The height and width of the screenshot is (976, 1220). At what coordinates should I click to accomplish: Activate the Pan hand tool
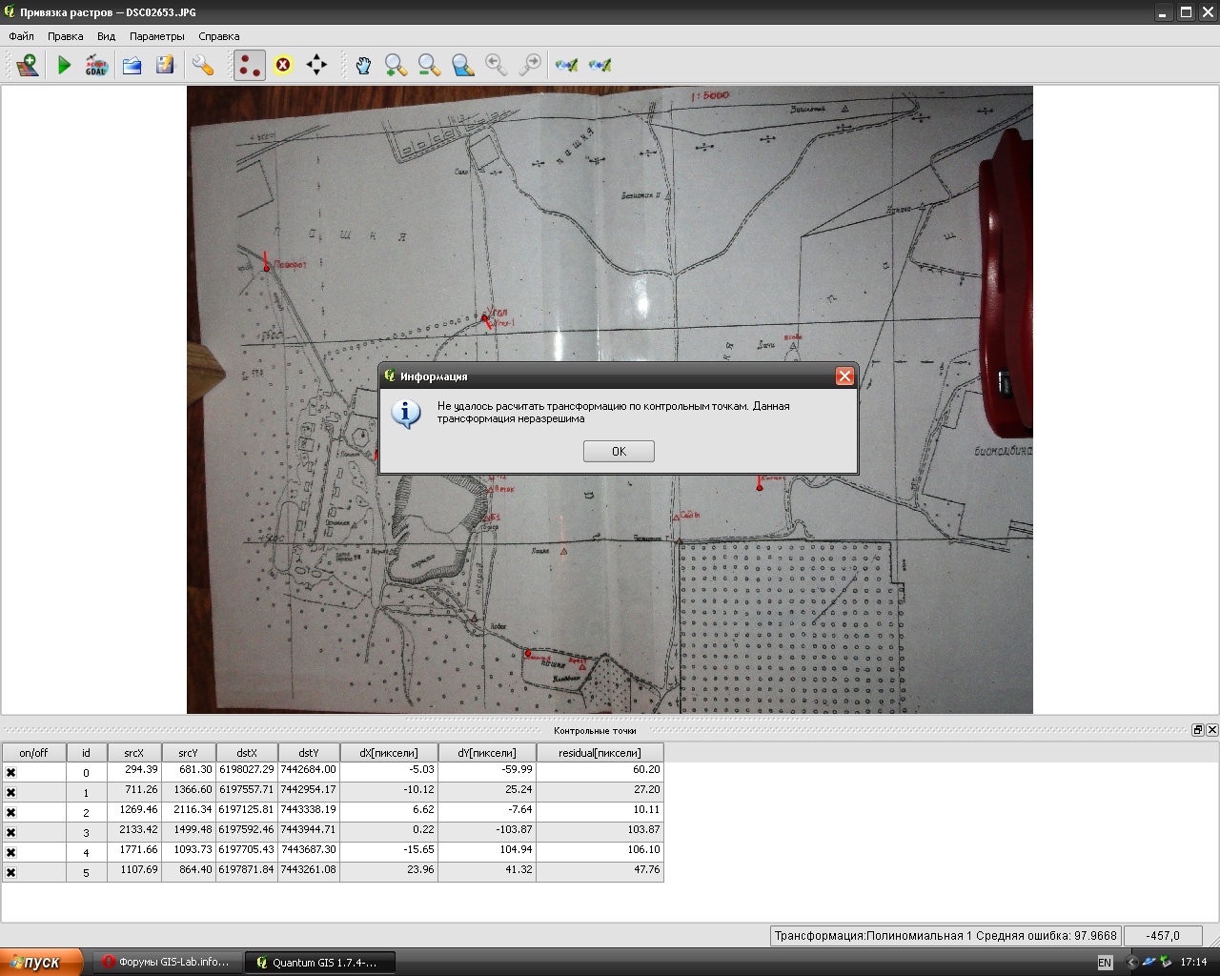(x=363, y=65)
